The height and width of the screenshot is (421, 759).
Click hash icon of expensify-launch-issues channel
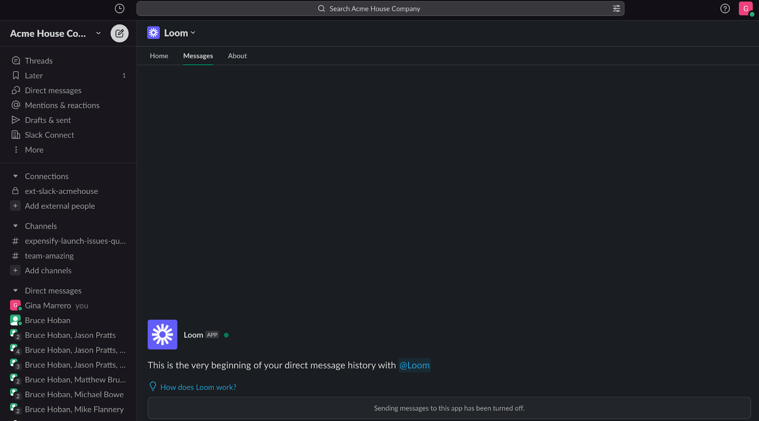(x=16, y=241)
